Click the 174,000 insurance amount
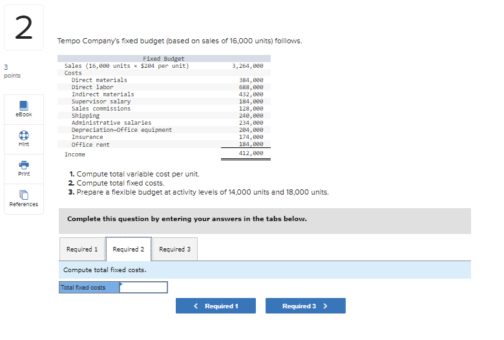 (251, 137)
